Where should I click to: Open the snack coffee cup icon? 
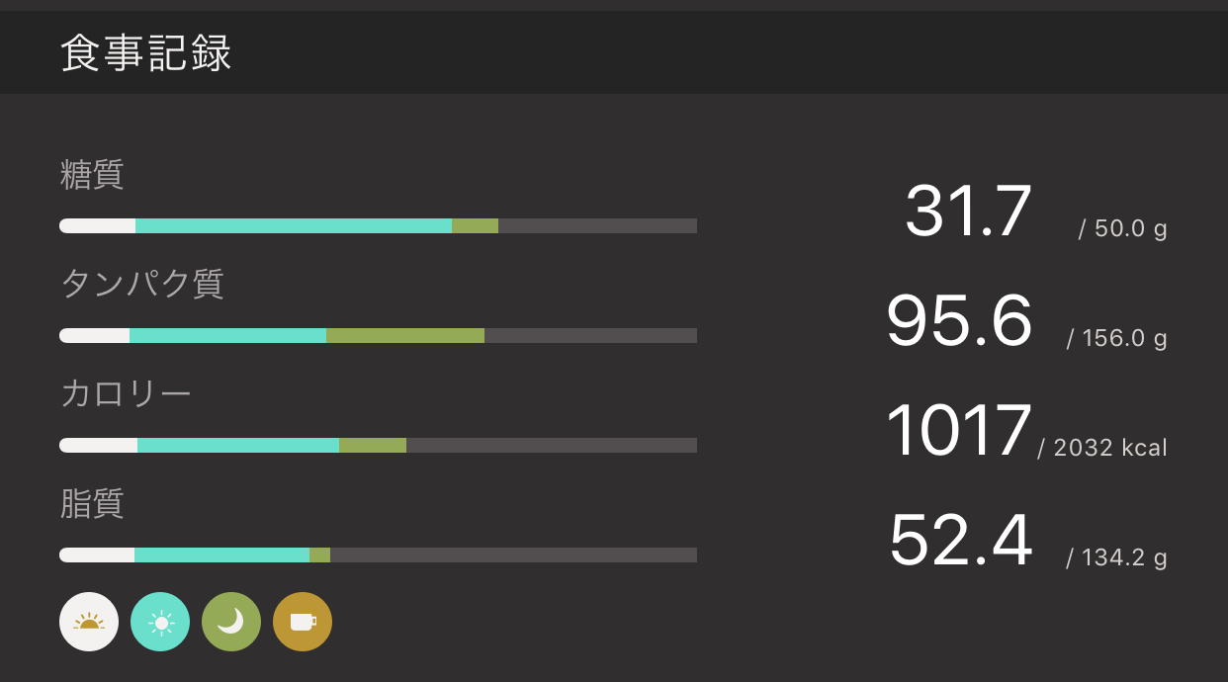click(x=303, y=622)
